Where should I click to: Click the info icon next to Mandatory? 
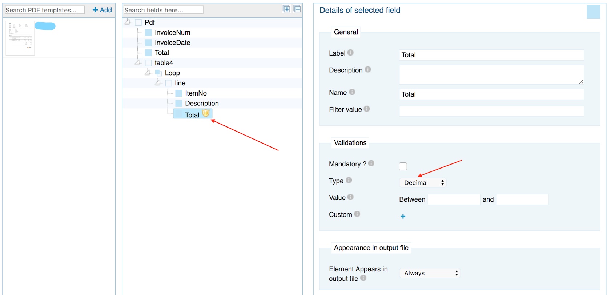click(x=371, y=163)
